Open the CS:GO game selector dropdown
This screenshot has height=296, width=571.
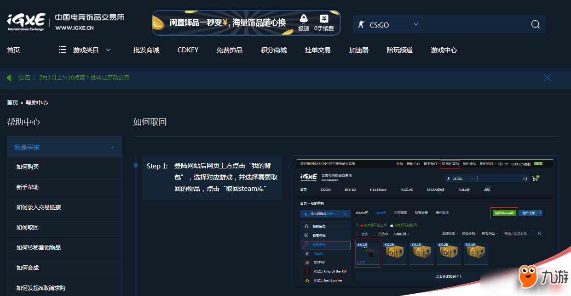pyautogui.click(x=388, y=24)
